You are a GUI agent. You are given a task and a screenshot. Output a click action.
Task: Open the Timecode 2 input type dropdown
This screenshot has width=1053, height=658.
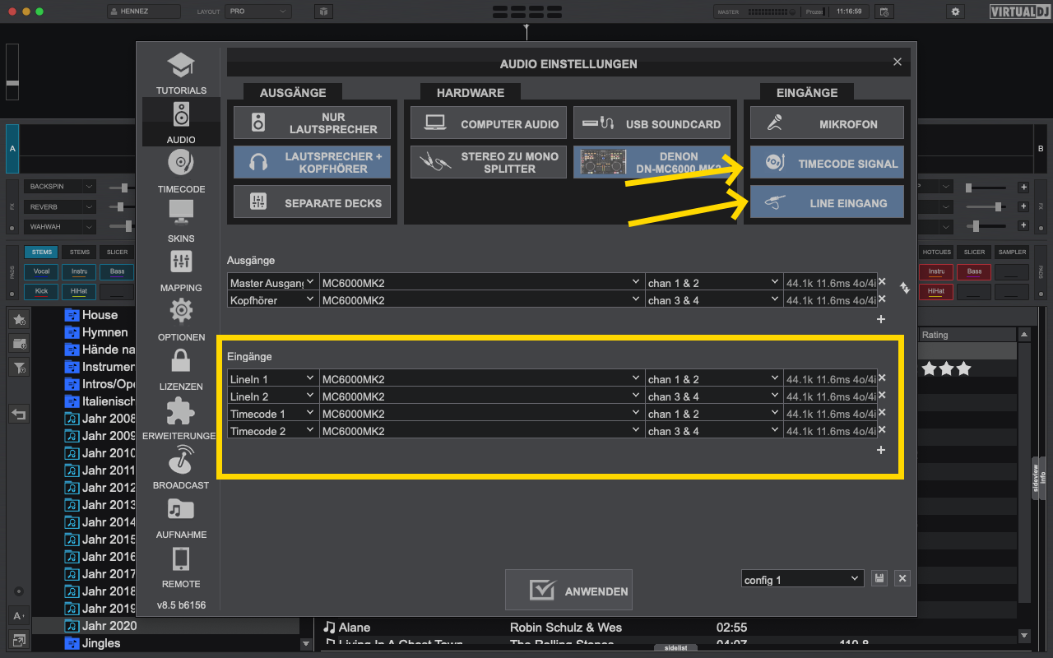pyautogui.click(x=273, y=430)
